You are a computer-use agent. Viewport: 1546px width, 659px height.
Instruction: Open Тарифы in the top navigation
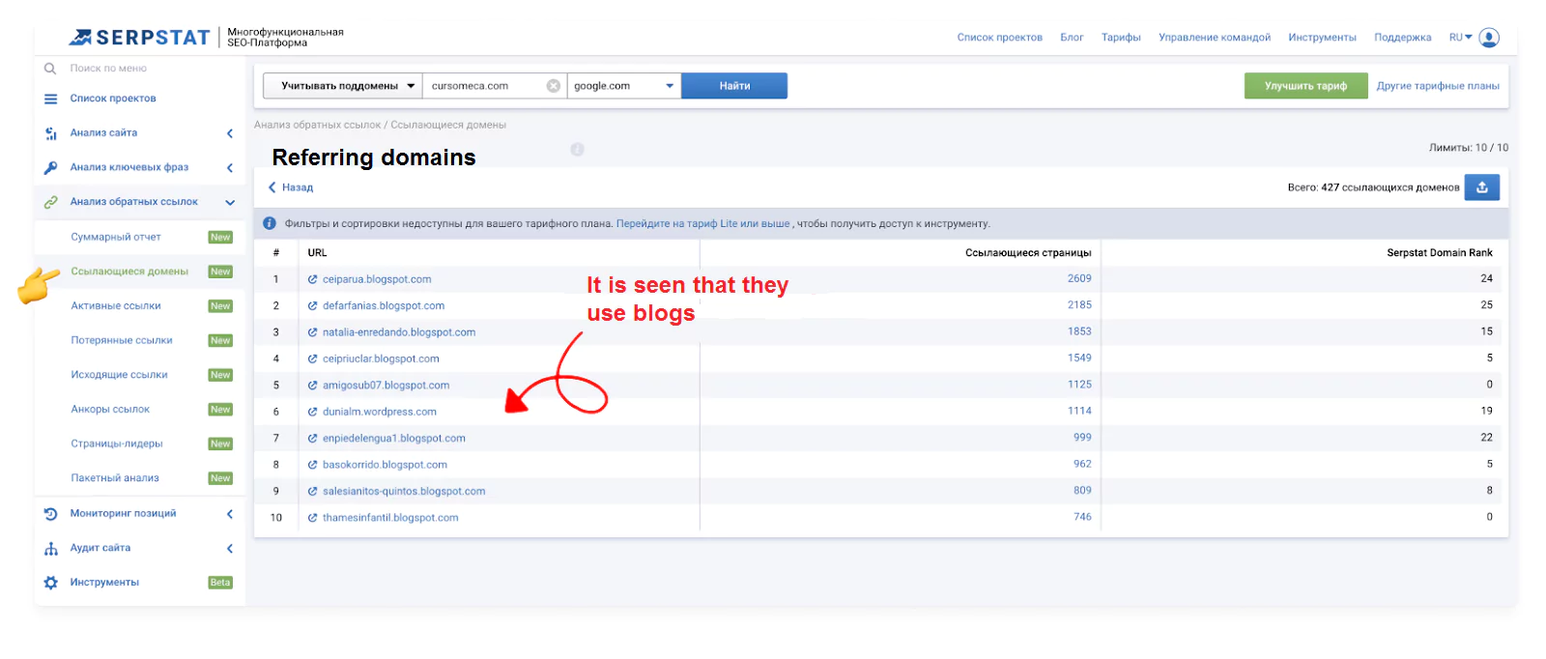click(x=1121, y=38)
